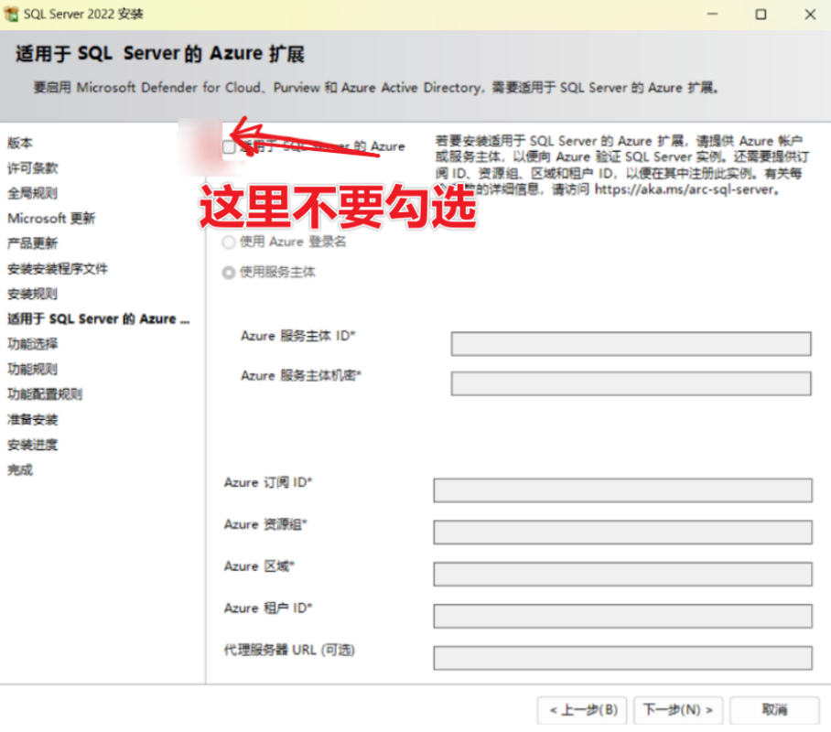
Task: Go back with 上一步(B) button
Action: click(x=582, y=710)
